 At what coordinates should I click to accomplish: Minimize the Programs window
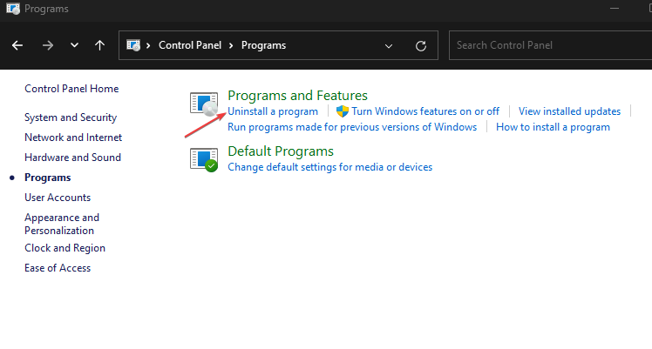(615, 9)
